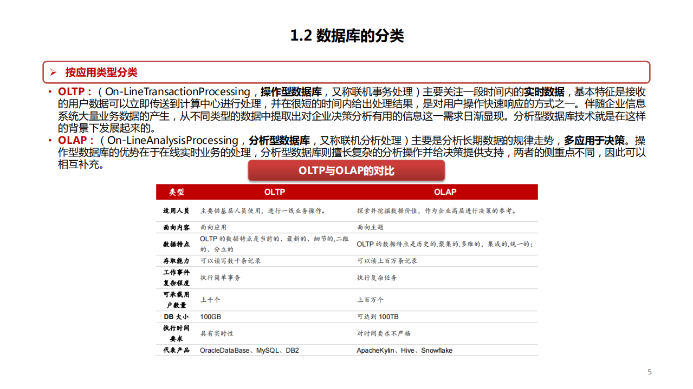Click the 可达到 100TB table cell
693x389 pixels.
point(379,315)
